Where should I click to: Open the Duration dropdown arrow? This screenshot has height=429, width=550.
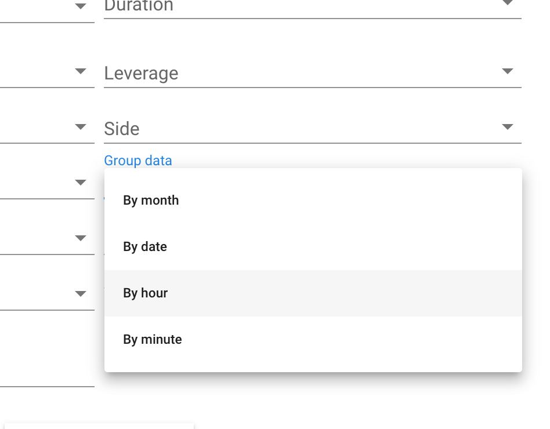pos(508,3)
